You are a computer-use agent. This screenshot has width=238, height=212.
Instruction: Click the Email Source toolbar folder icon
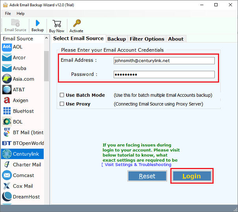(15, 23)
